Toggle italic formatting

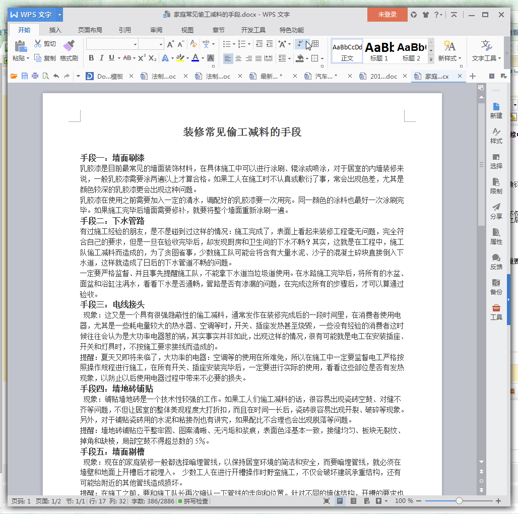pyautogui.click(x=101, y=58)
